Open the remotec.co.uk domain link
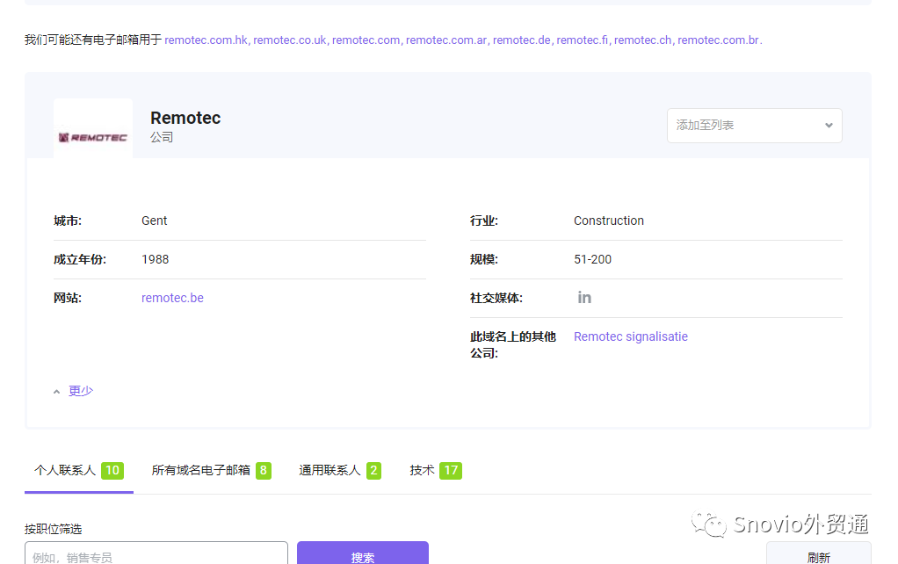 [289, 40]
